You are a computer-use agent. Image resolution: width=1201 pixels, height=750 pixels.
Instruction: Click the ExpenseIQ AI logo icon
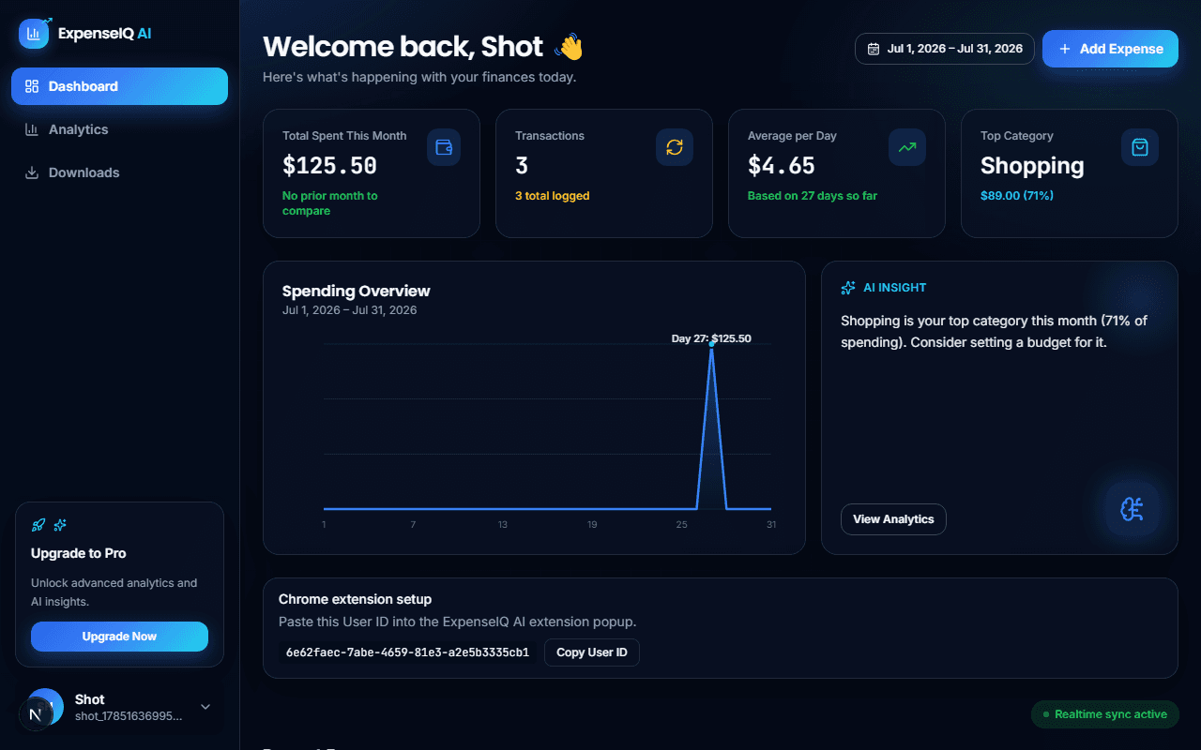point(34,33)
